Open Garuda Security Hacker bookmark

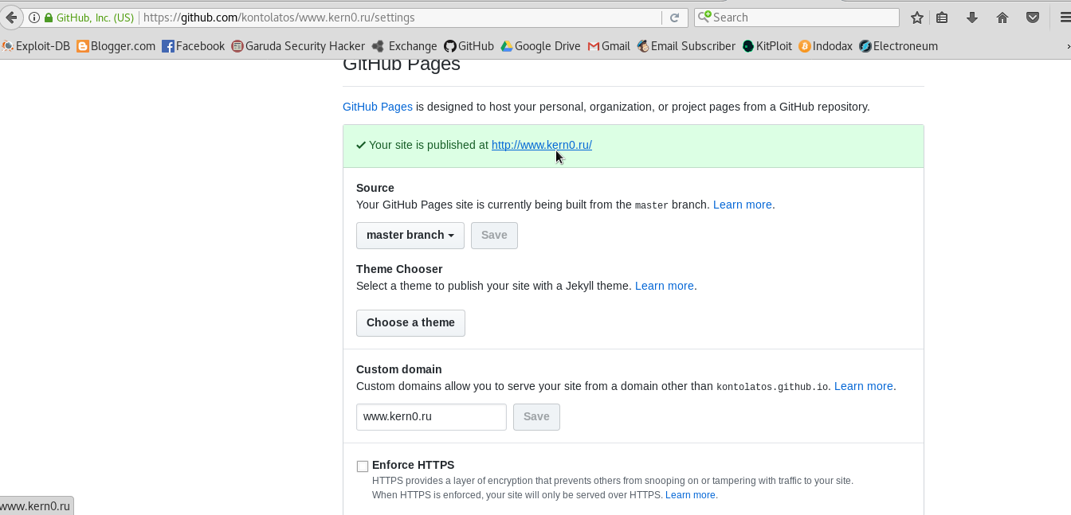point(298,46)
